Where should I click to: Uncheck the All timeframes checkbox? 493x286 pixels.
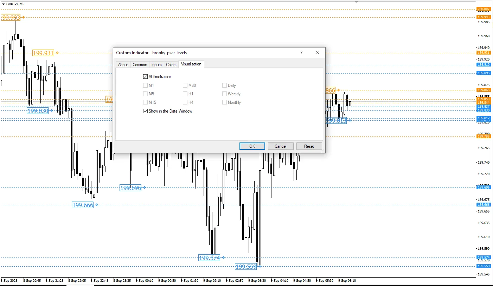[x=145, y=76]
